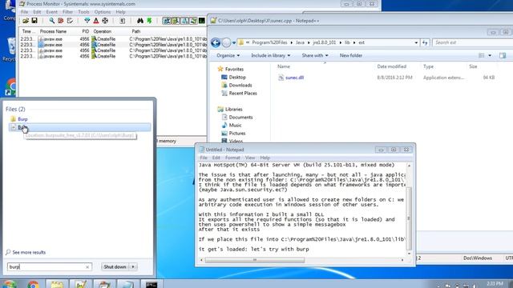Click the Save floppy icon in Process Monitor

[x=34, y=21]
